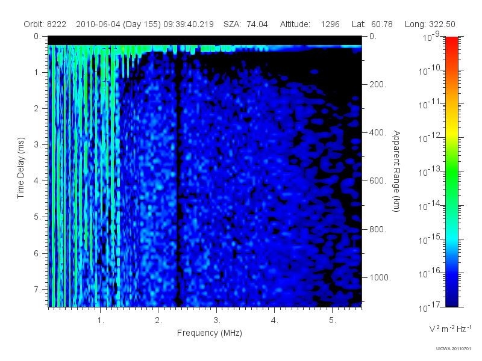Click the 'Altitude: 1296' label
This screenshot has width=482, height=361.
[310, 24]
